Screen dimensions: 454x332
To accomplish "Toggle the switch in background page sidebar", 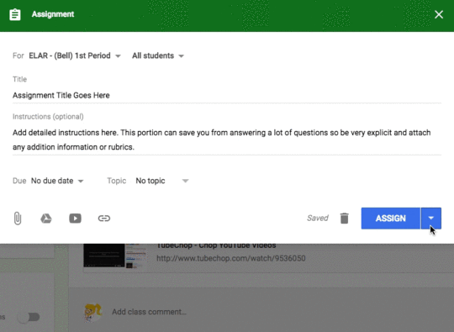I will click(x=29, y=317).
